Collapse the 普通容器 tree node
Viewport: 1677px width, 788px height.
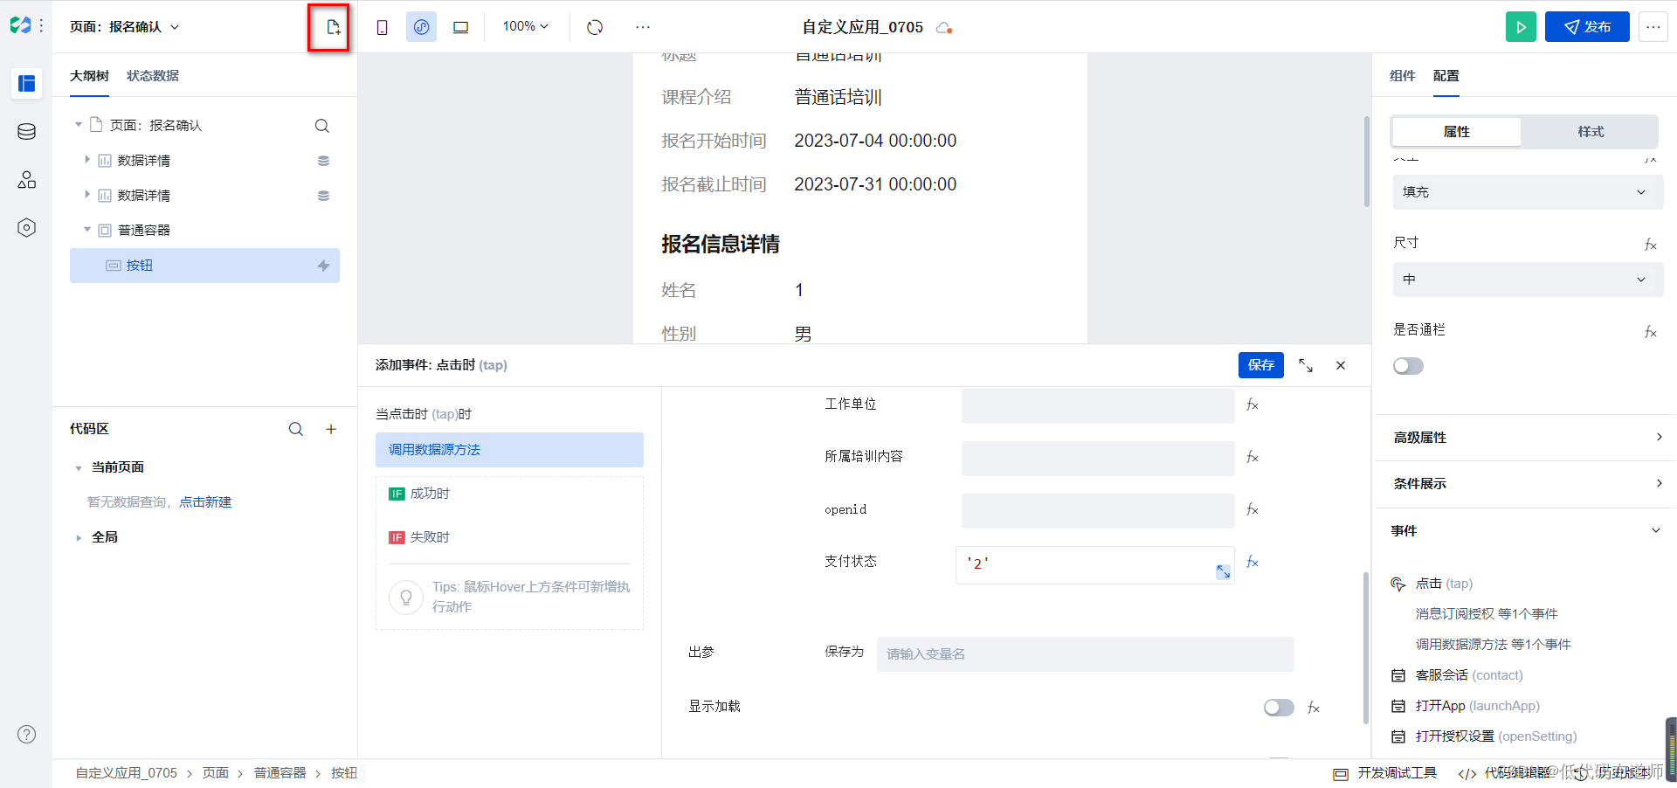click(x=87, y=230)
